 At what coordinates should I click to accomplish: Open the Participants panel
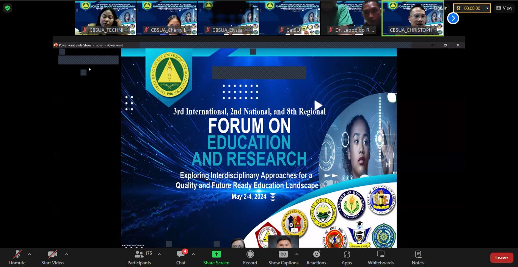(139, 258)
